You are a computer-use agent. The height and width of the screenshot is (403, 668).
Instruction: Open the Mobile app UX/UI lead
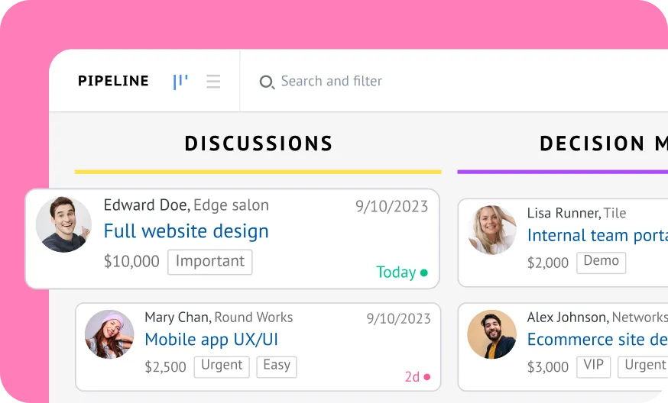[x=211, y=339]
